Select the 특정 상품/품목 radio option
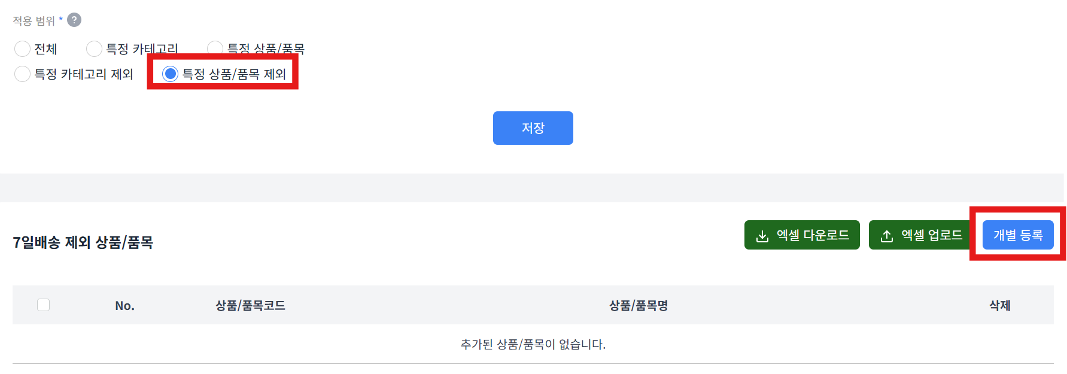1067x374 pixels. (x=215, y=48)
